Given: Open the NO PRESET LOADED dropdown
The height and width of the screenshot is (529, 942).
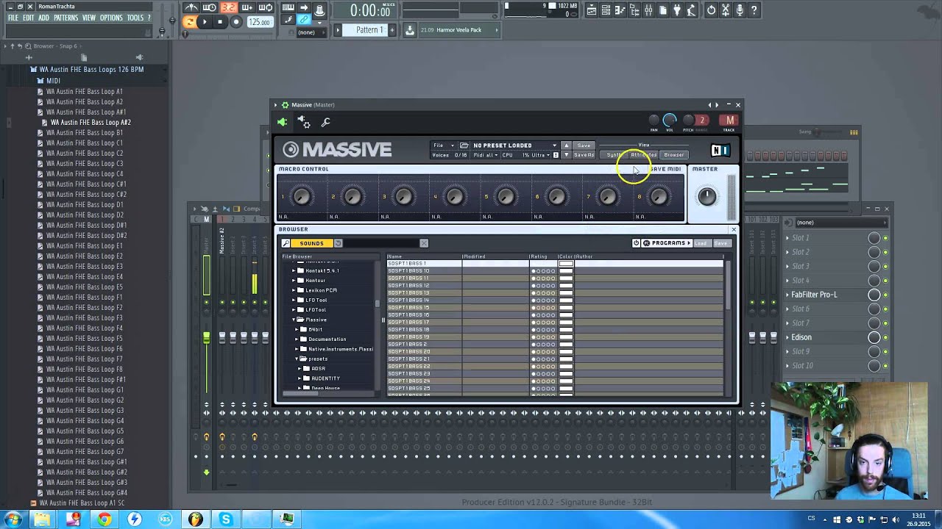Looking at the screenshot, I should pyautogui.click(x=515, y=145).
